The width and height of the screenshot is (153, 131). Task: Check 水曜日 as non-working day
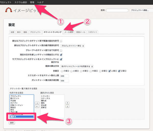pyautogui.click(x=81, y=71)
